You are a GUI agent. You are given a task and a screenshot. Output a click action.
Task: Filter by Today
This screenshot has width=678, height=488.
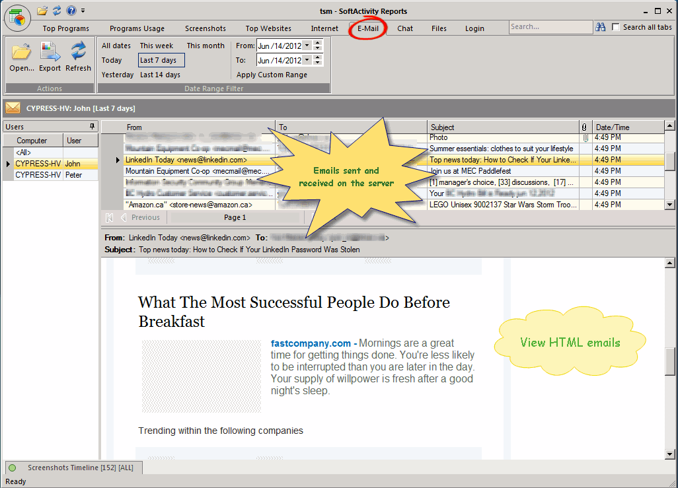tap(112, 61)
